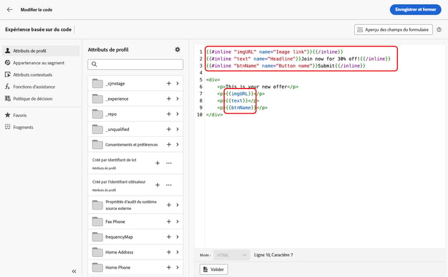This screenshot has width=448, height=277.
Task: Click the opening <div> on line 5
Action: click(213, 80)
